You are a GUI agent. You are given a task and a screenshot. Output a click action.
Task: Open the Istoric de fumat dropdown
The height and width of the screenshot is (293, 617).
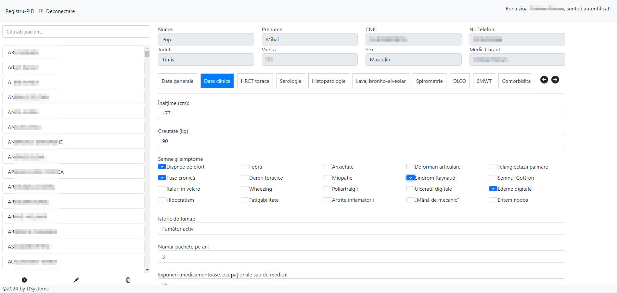click(x=361, y=229)
